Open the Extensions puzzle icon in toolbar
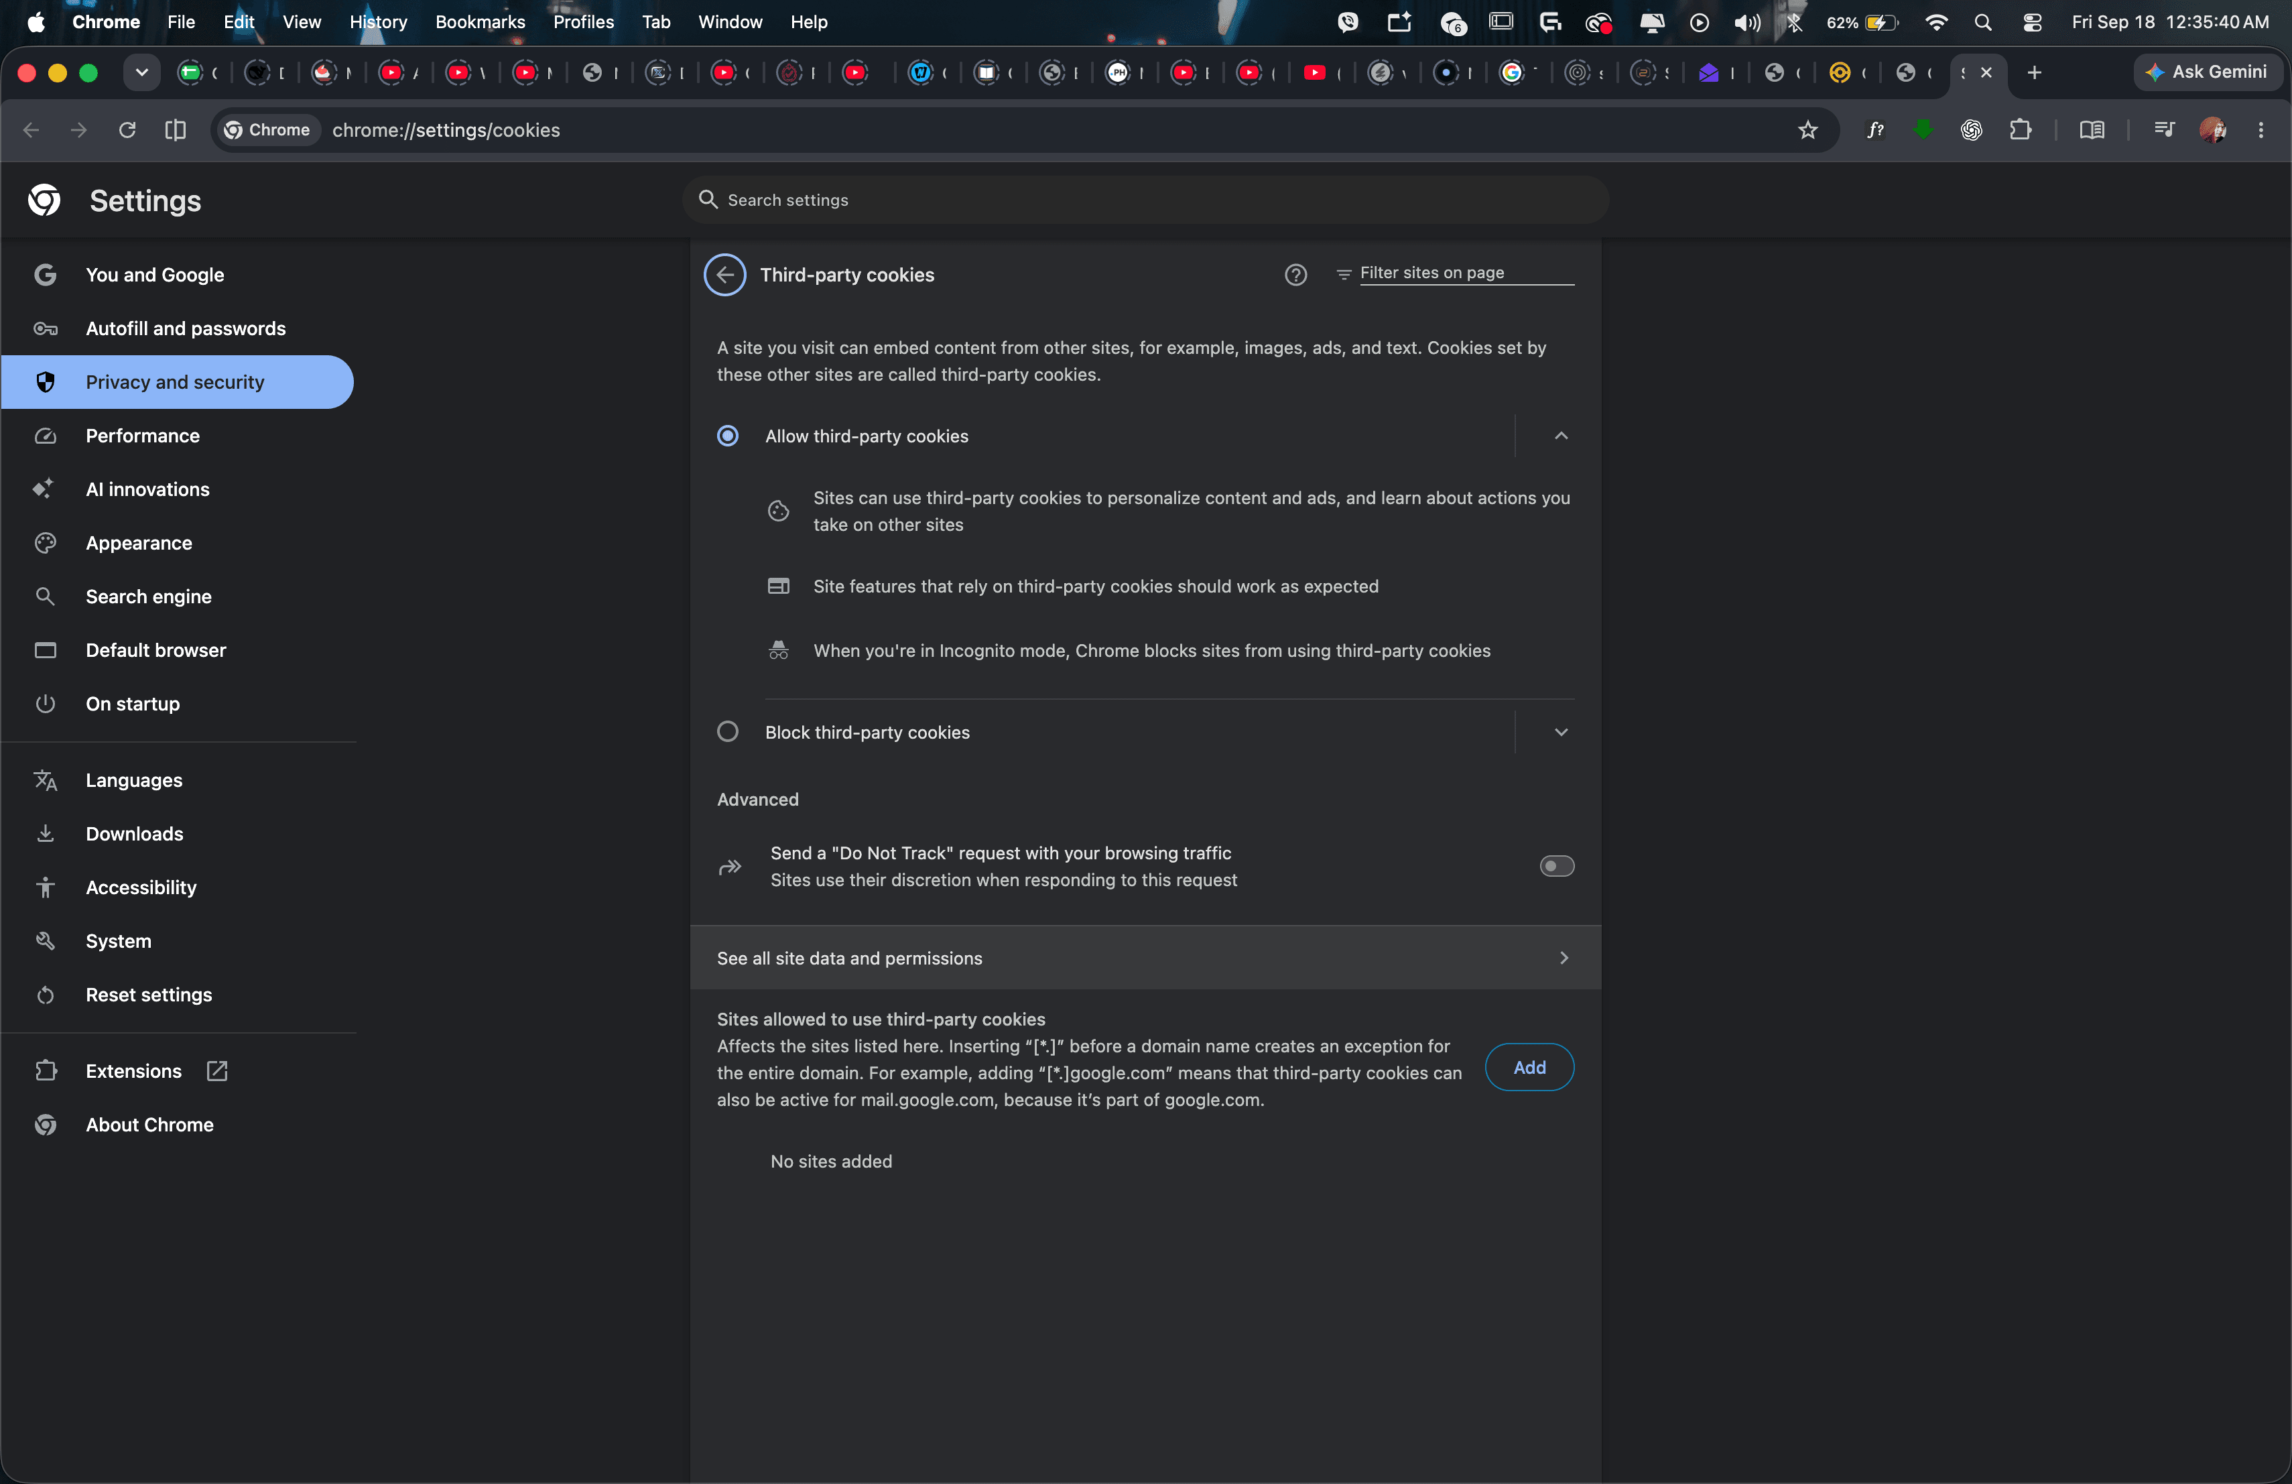2292x1484 pixels. pos(2021,130)
